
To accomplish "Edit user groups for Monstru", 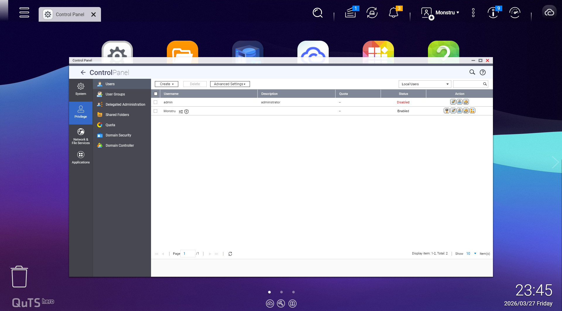I will point(460,111).
